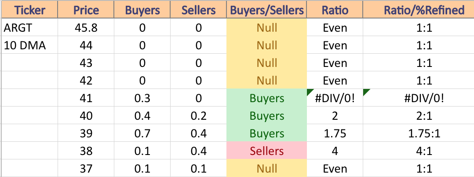Viewport: 474px width, 177px height.
Task: Click the 0.7 buyers value cell
Action: pyautogui.click(x=142, y=133)
